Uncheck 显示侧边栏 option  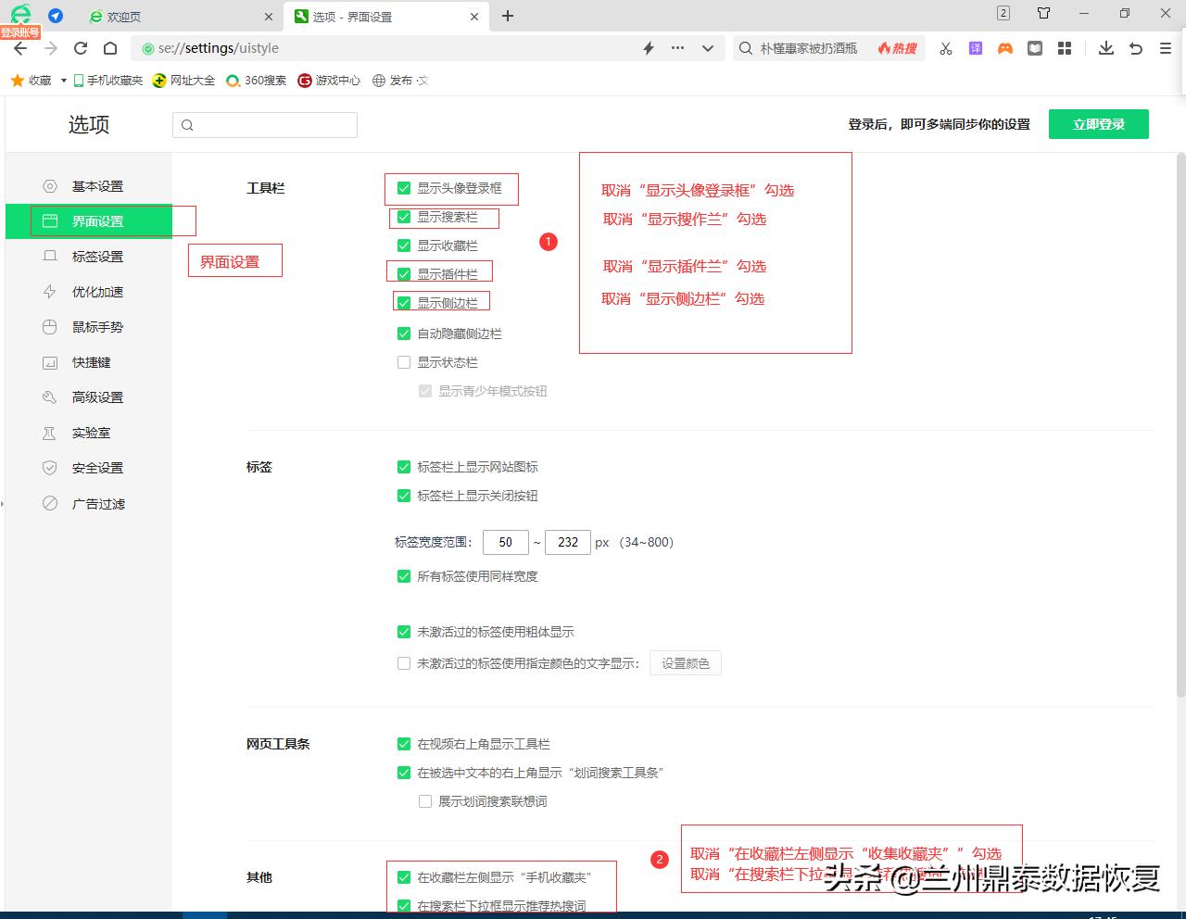(x=403, y=301)
